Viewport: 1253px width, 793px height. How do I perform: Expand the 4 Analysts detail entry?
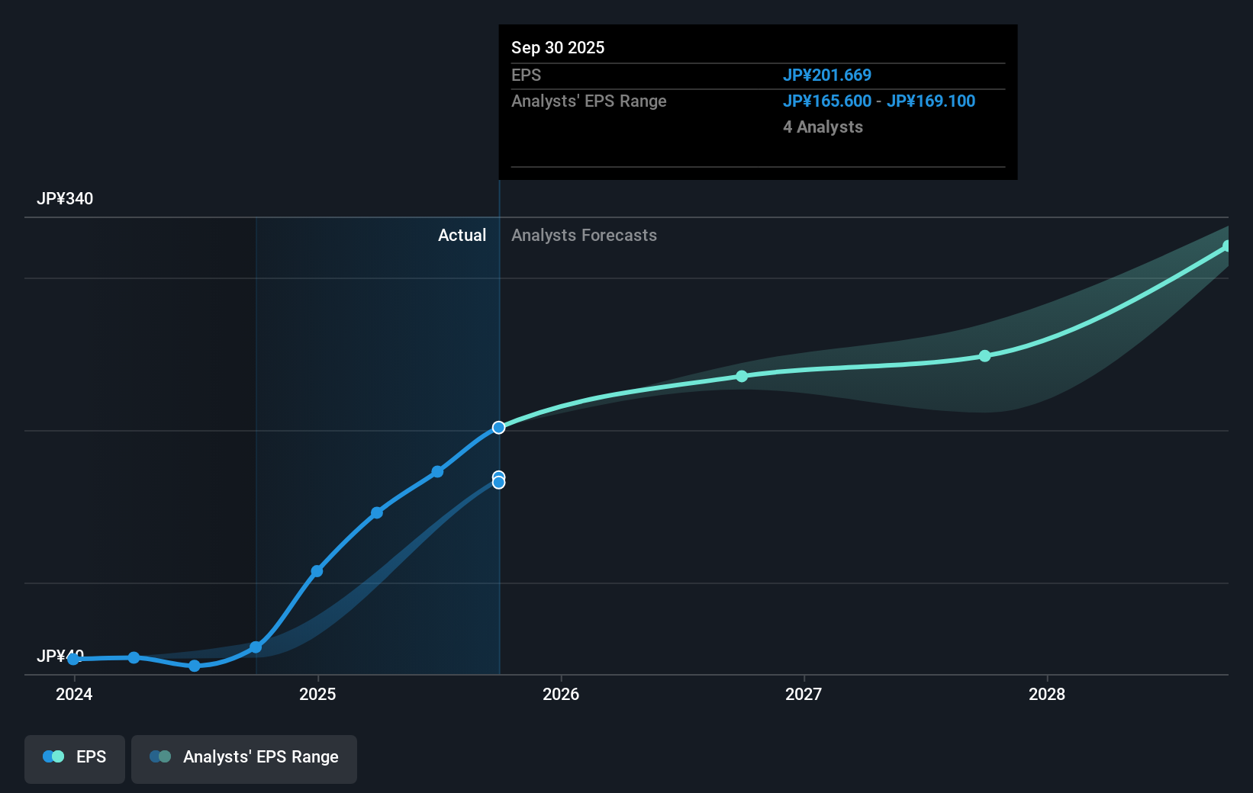tap(823, 127)
